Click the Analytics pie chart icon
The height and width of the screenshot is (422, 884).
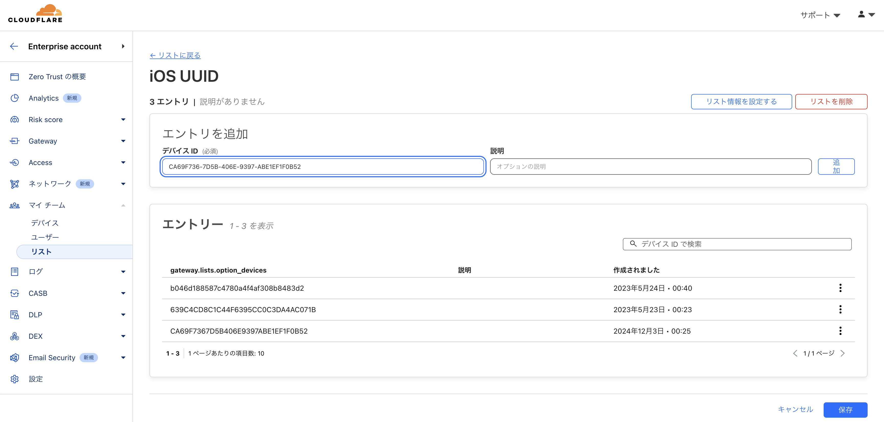pyautogui.click(x=14, y=98)
